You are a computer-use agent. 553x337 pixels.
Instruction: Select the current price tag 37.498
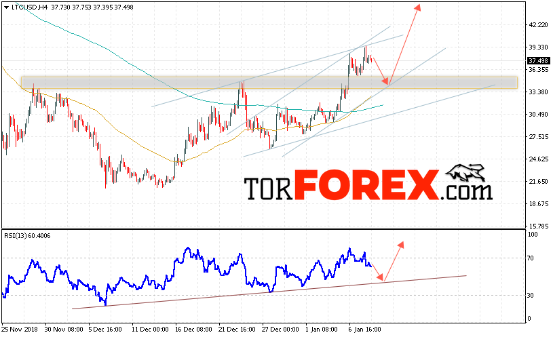click(538, 61)
